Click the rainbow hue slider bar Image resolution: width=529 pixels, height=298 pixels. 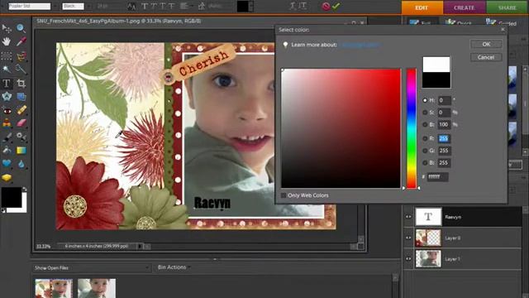coord(412,128)
